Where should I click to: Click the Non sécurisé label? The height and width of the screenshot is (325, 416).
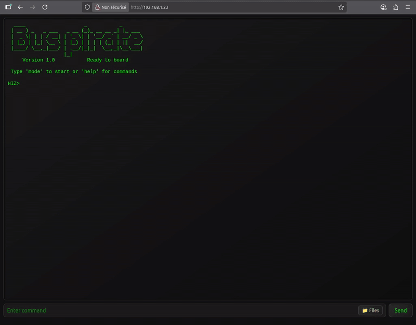(x=113, y=7)
